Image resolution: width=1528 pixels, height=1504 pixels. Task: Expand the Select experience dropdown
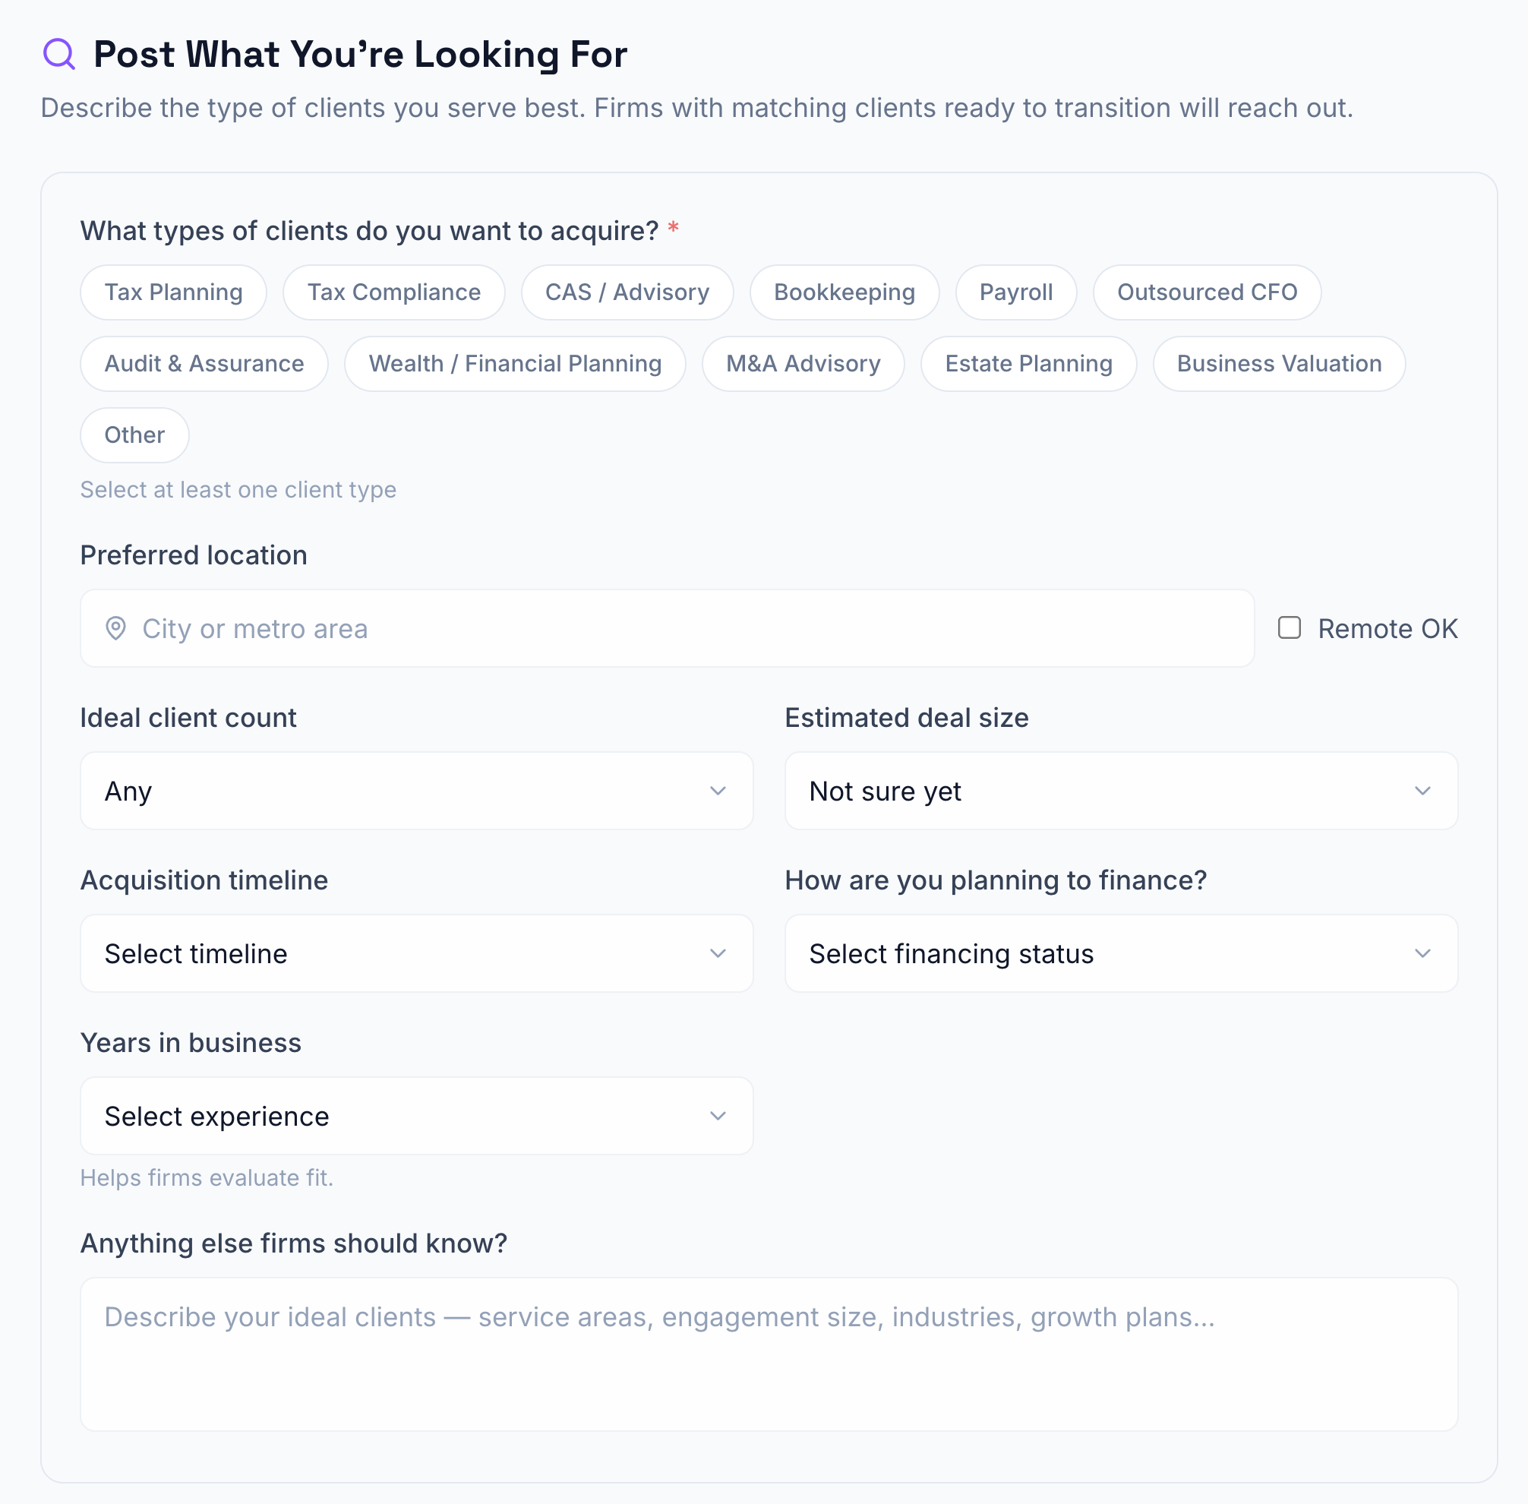click(416, 1116)
